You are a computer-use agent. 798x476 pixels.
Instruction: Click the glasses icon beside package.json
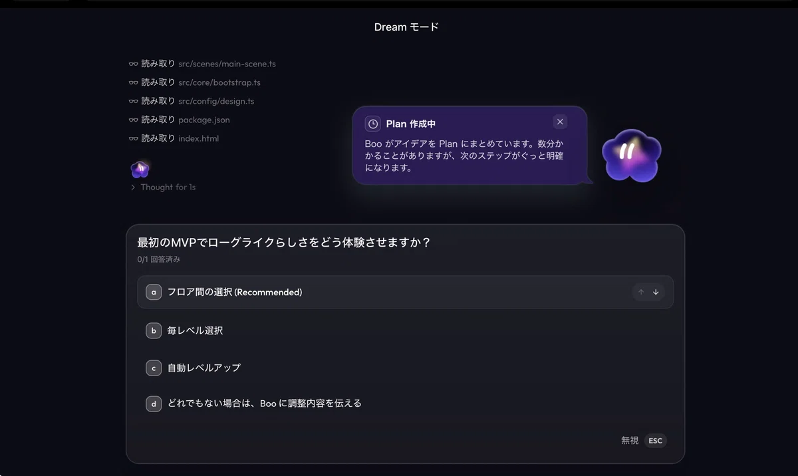point(133,120)
